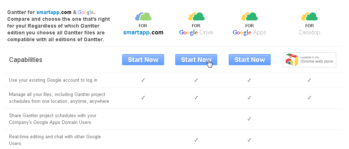Click Desktop checkmark for Google account login
This screenshot has height=149, width=349.
(x=309, y=80)
